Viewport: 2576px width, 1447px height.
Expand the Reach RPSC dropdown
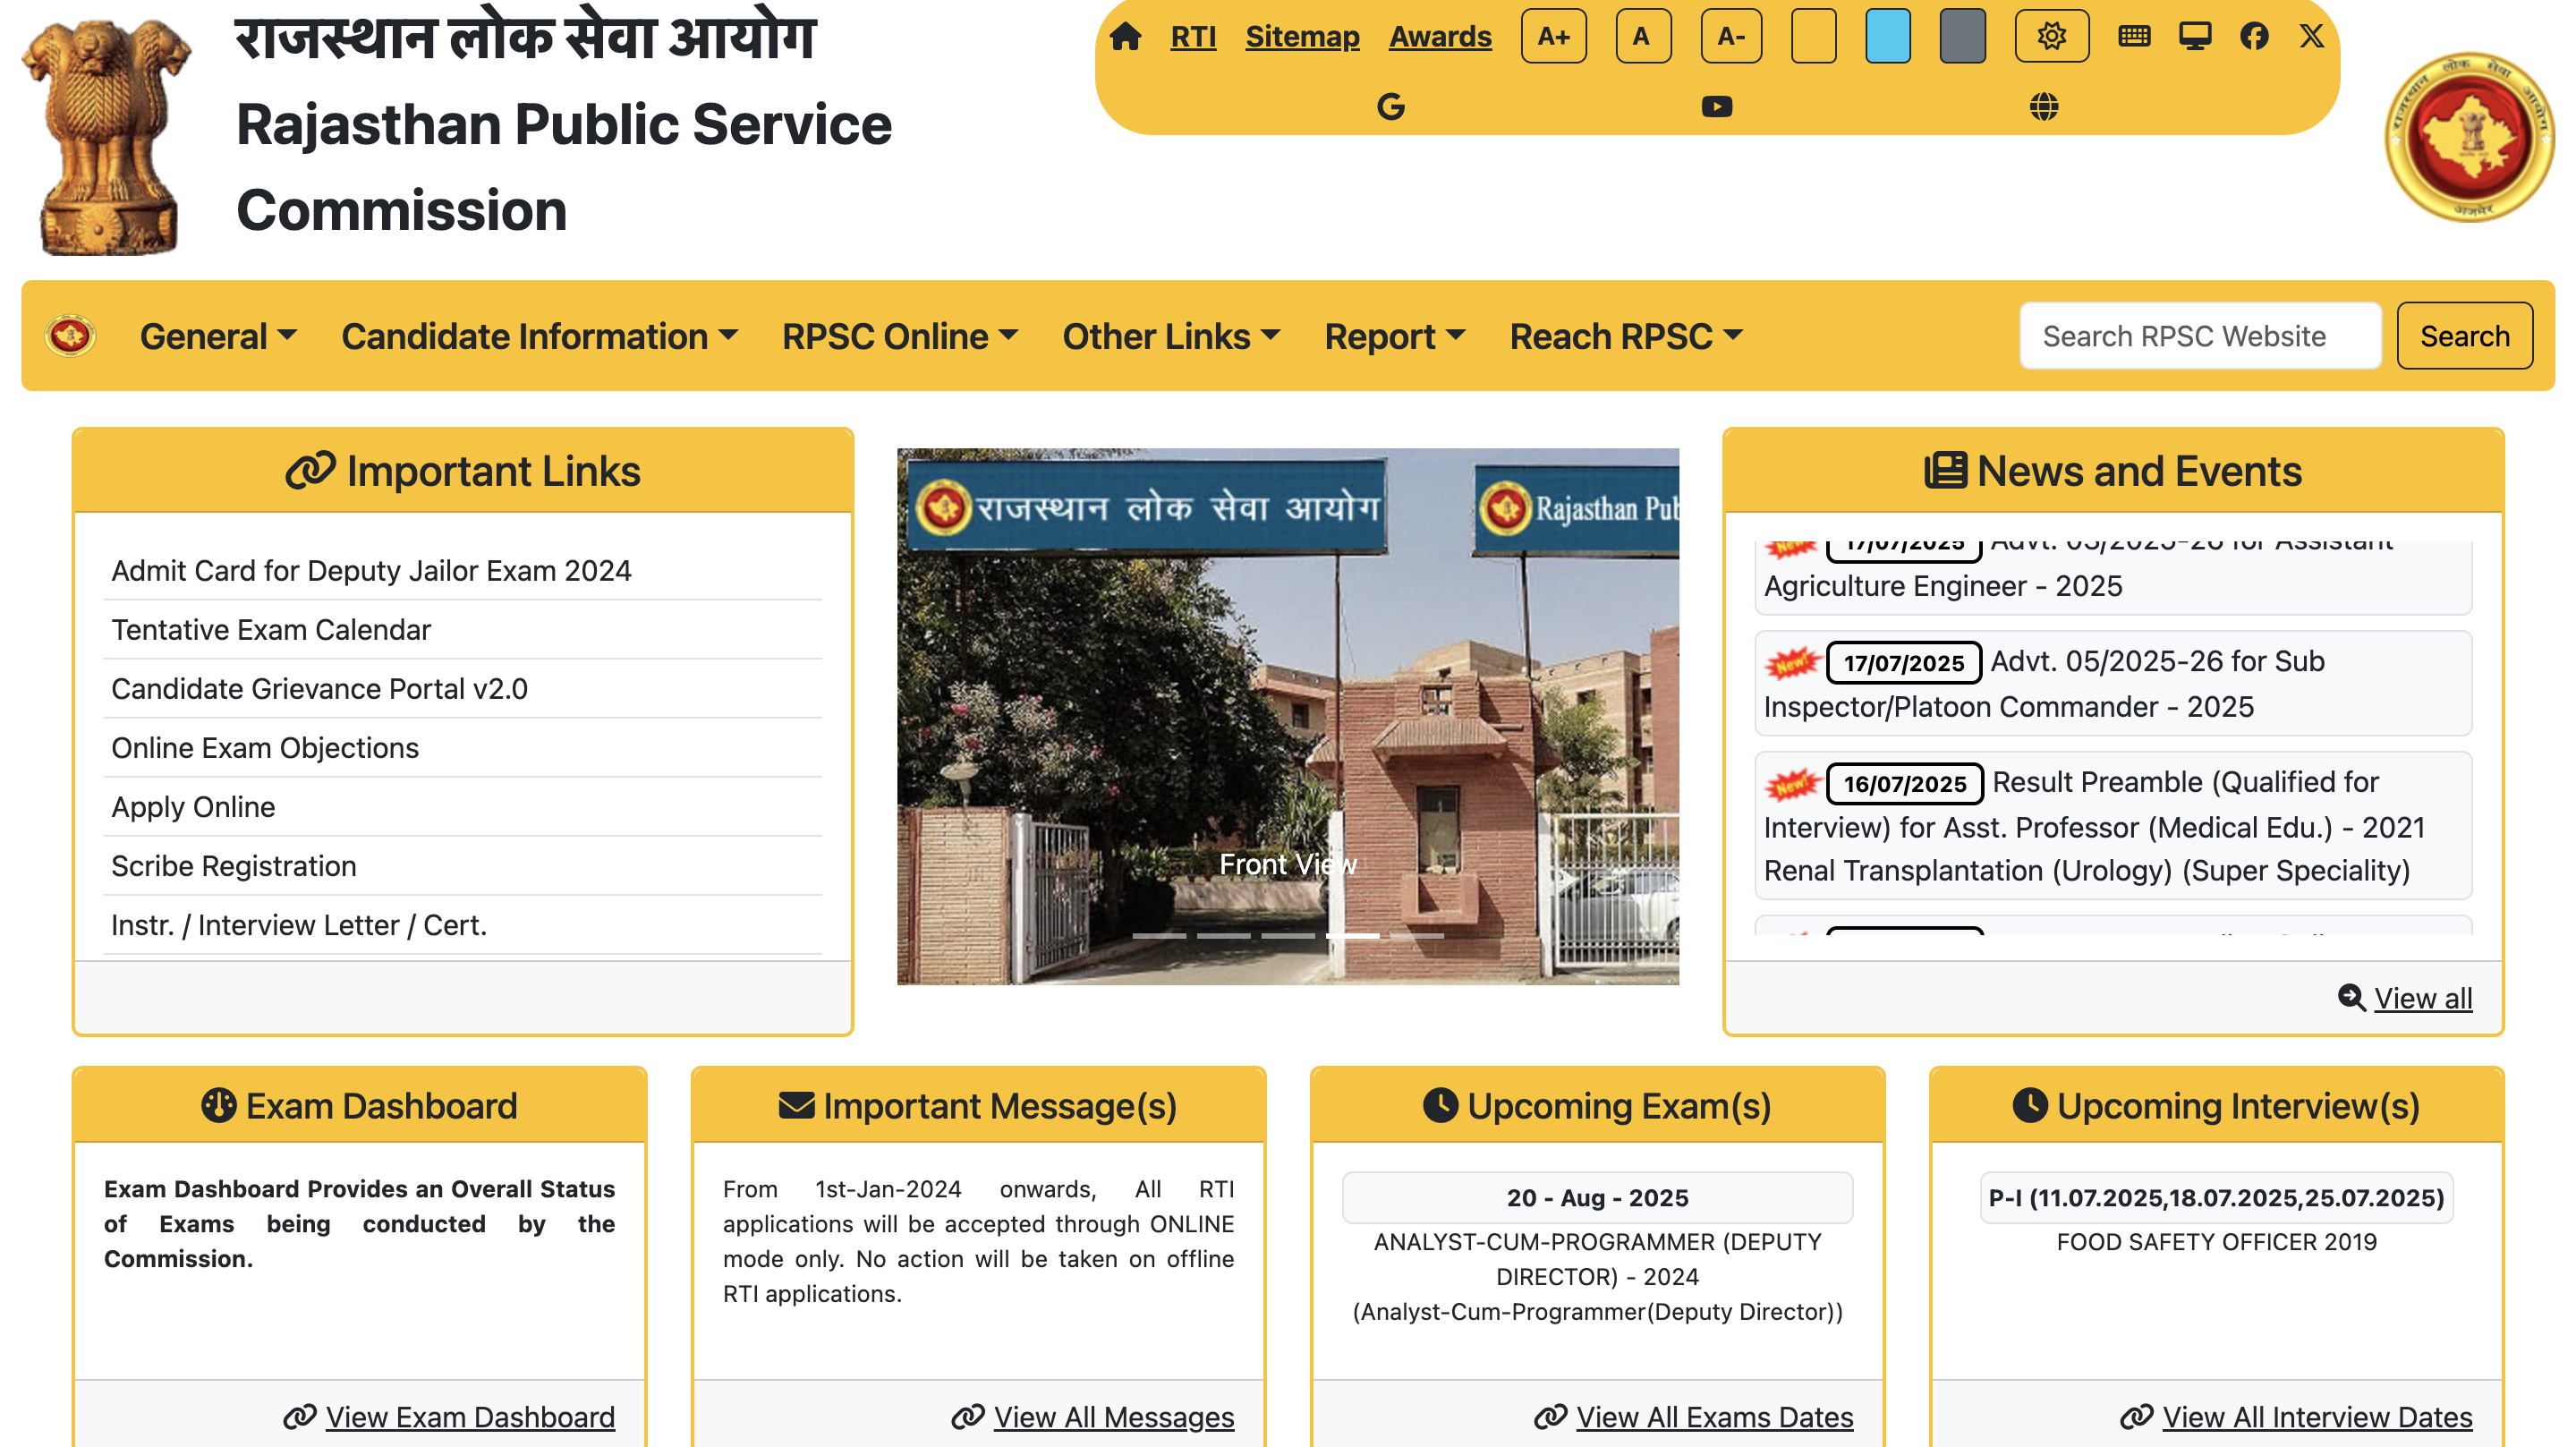pyautogui.click(x=1625, y=336)
